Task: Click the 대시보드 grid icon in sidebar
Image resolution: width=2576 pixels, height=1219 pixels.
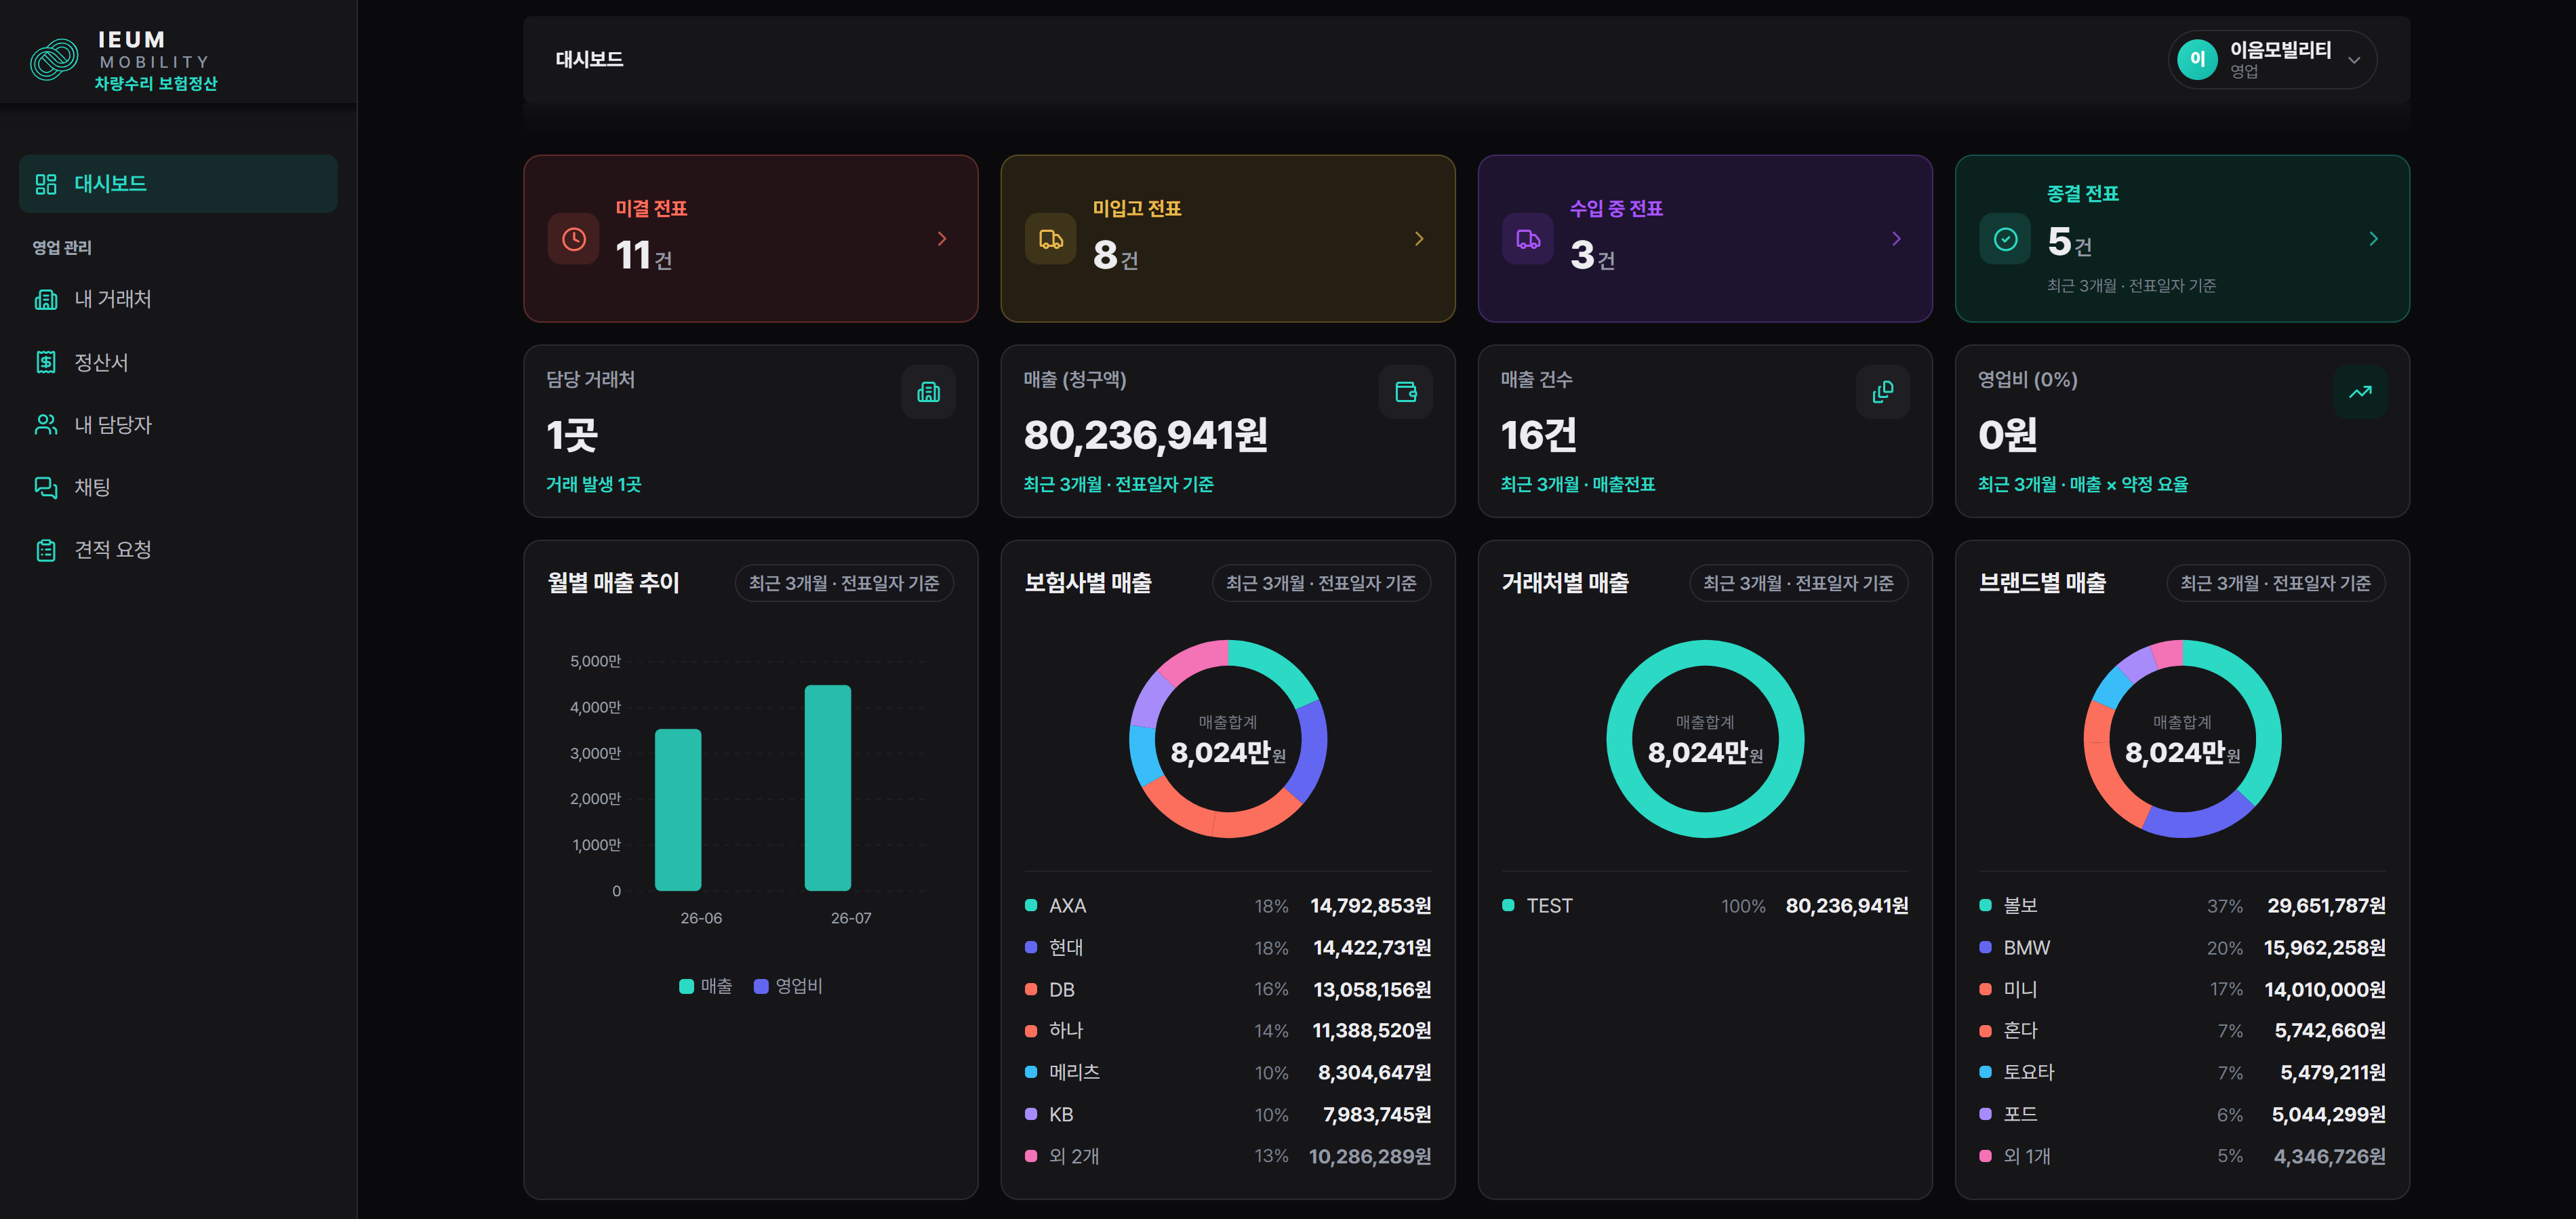Action: (x=46, y=184)
